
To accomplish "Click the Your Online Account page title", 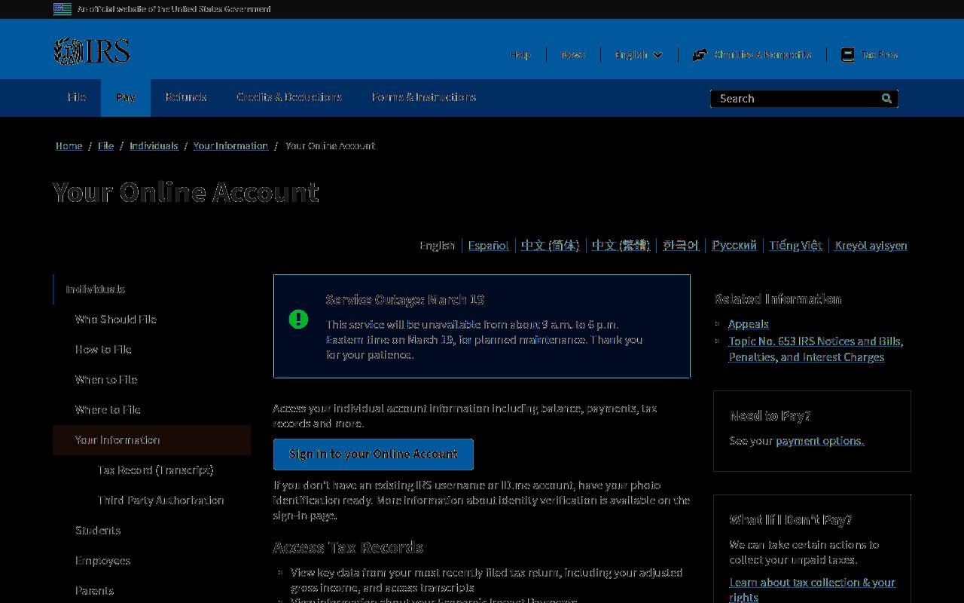I will 186,192.
